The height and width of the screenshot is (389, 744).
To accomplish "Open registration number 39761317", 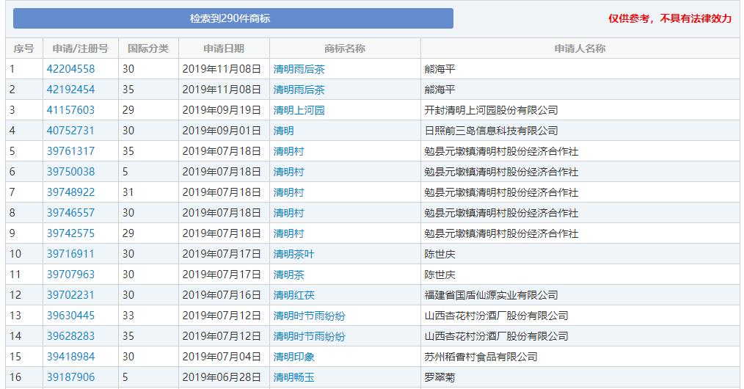I will coord(70,151).
